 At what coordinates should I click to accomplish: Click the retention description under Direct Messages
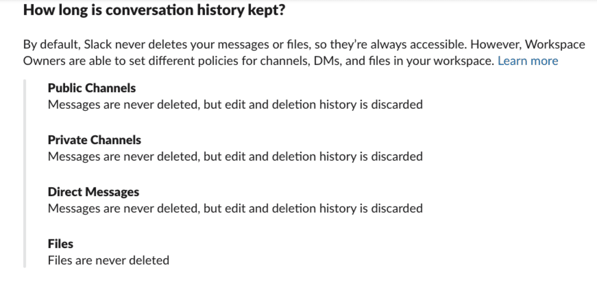235,208
